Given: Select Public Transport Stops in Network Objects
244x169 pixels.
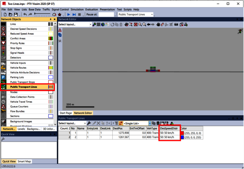Looking at the screenshot, I should pyautogui.click(x=27, y=82).
